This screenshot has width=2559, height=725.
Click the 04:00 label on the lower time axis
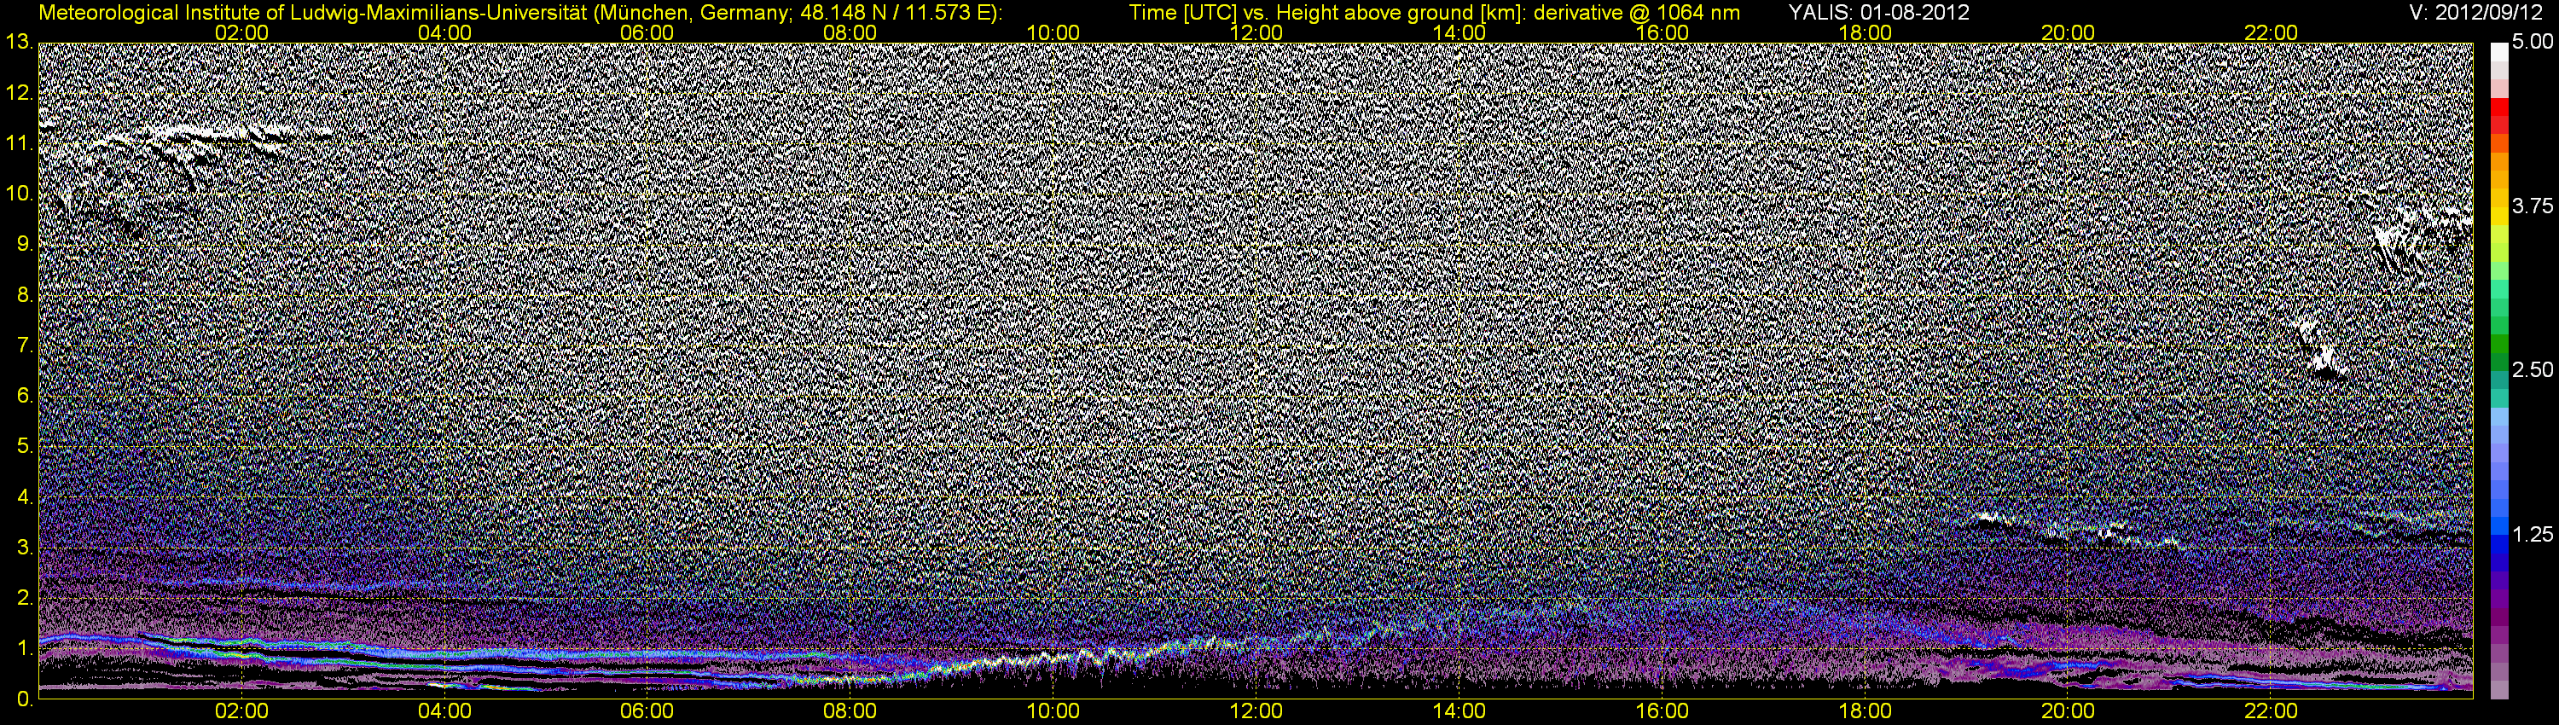(444, 712)
